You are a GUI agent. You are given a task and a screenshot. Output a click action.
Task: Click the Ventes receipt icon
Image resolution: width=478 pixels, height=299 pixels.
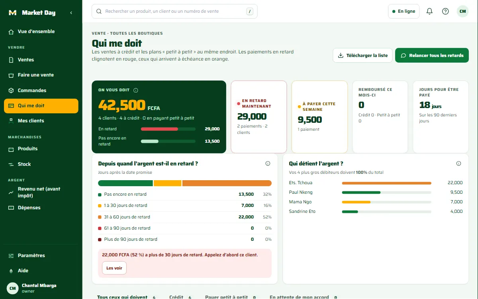point(11,60)
